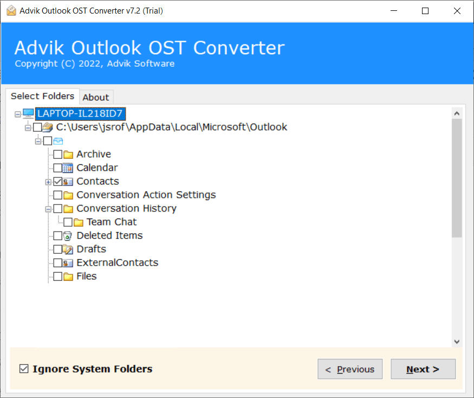Switch to the About tab
The height and width of the screenshot is (398, 474).
pyautogui.click(x=96, y=98)
